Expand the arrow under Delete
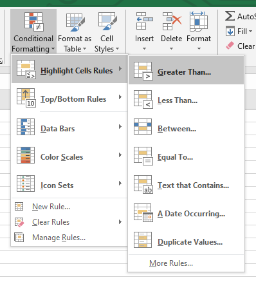The image size is (256, 282). point(171,49)
